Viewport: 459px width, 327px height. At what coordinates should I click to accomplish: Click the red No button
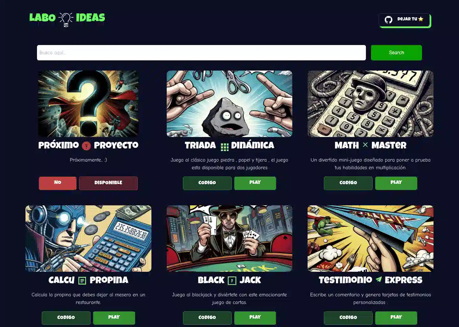point(58,183)
